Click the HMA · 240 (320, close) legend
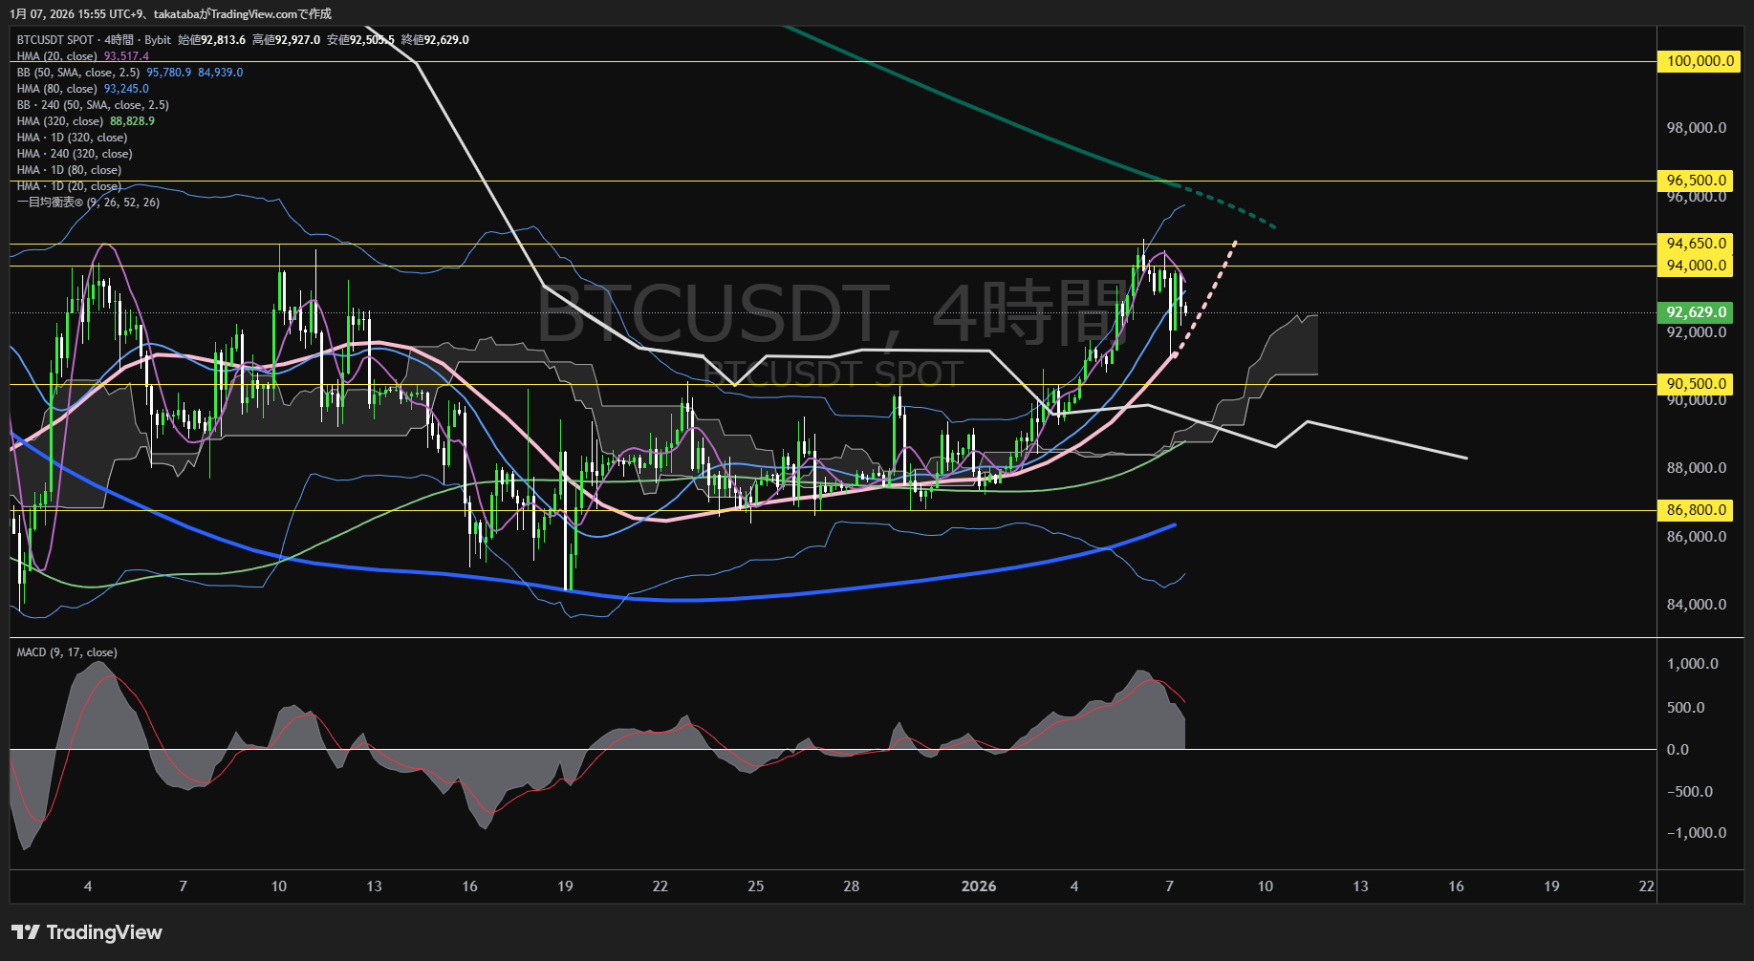 click(75, 154)
